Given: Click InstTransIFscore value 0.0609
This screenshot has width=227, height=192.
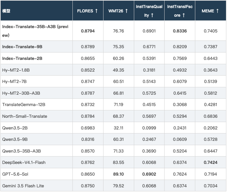Looking at the screenshot, I should [x=180, y=139].
